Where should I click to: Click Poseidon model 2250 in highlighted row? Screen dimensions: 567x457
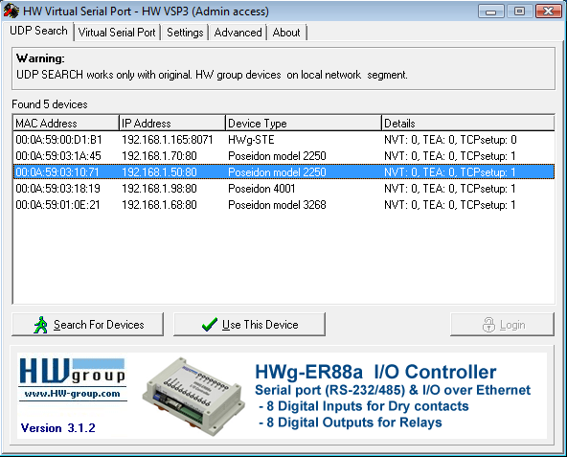coord(278,172)
